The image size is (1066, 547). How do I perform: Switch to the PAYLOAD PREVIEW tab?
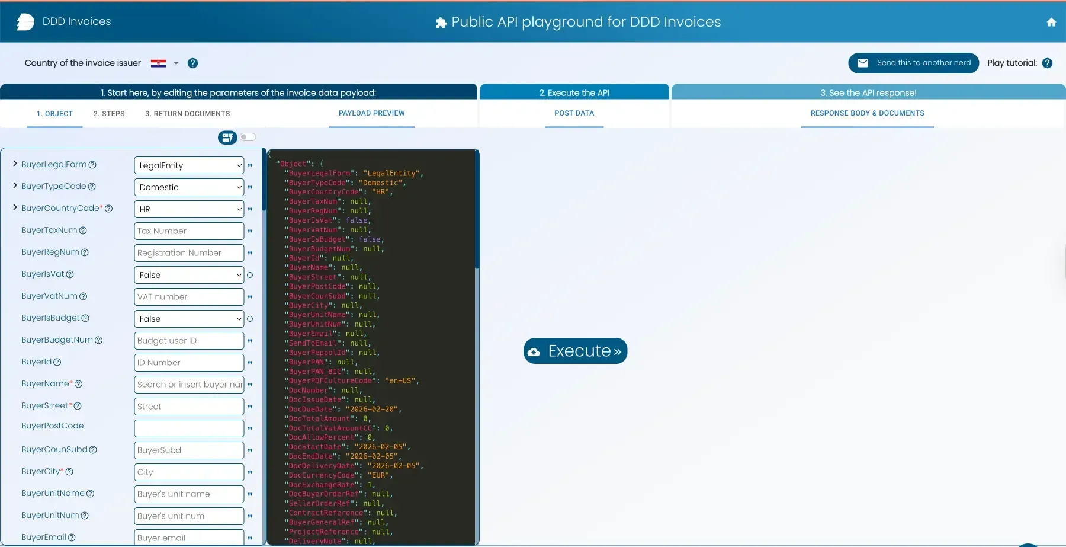coord(371,113)
